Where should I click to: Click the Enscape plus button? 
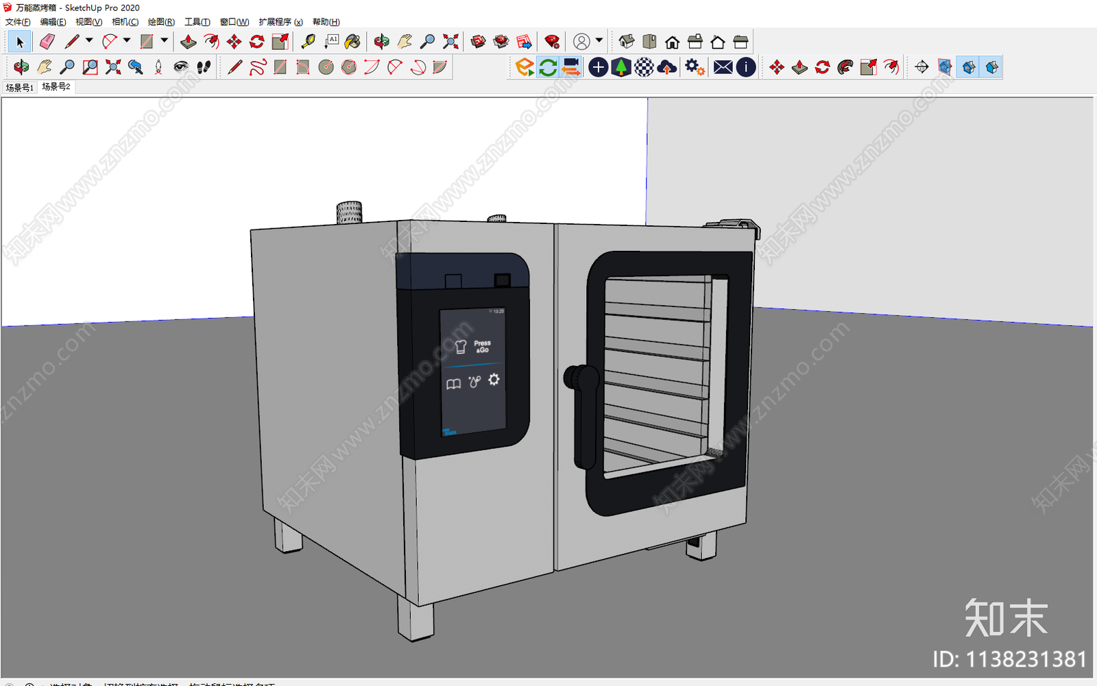pos(598,67)
